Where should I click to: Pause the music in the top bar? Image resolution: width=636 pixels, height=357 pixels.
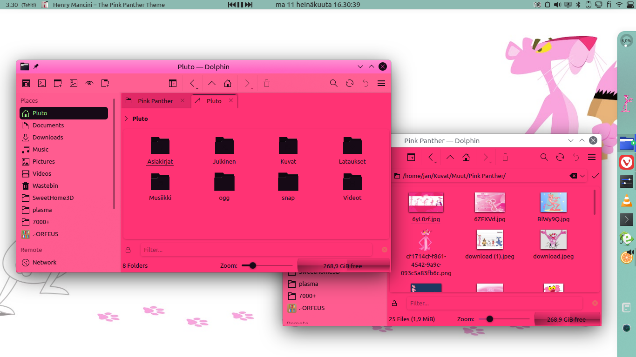pos(240,5)
